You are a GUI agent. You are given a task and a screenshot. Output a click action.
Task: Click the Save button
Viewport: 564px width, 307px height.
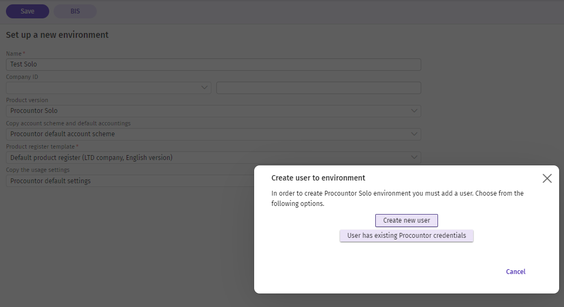[x=28, y=11]
